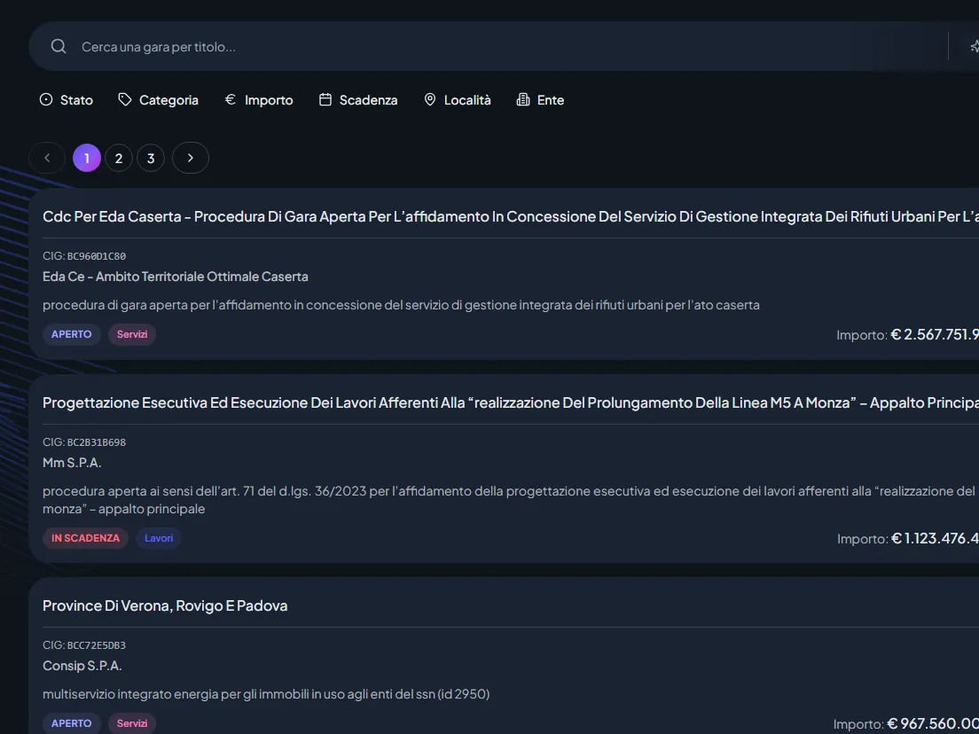Click the APERTO badge on Consip tender
The width and height of the screenshot is (979, 734).
[x=71, y=723]
